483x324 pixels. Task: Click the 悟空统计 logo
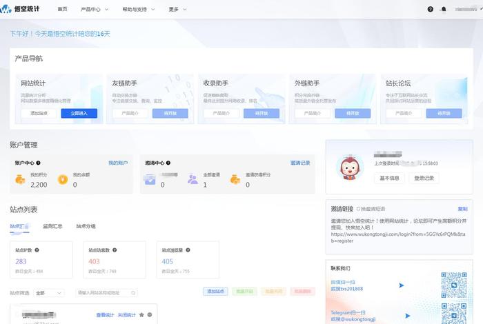coord(20,9)
